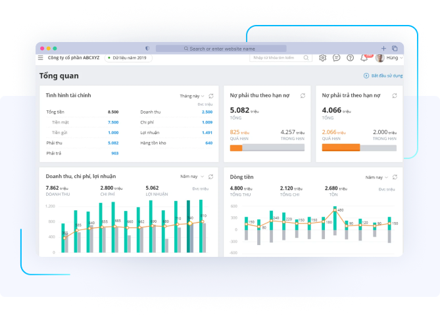Click the Hàng tồn kho value 640
The image size is (440, 316).
click(x=209, y=143)
